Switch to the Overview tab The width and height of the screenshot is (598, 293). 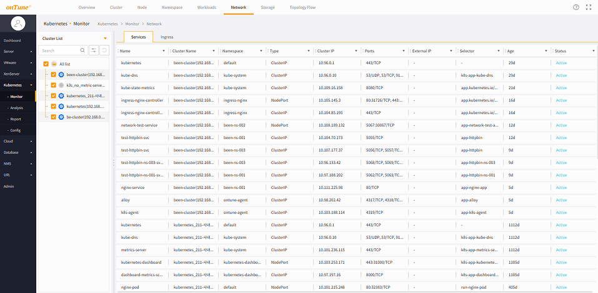click(87, 7)
